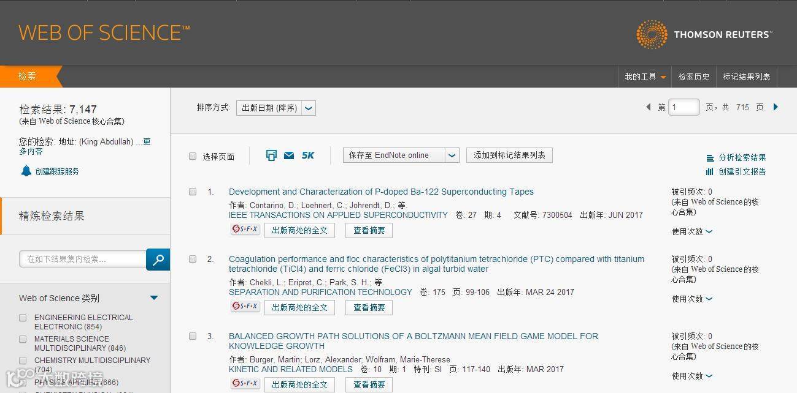797x393 pixels.
Task: Open marked results list menu item
Action: (747, 77)
